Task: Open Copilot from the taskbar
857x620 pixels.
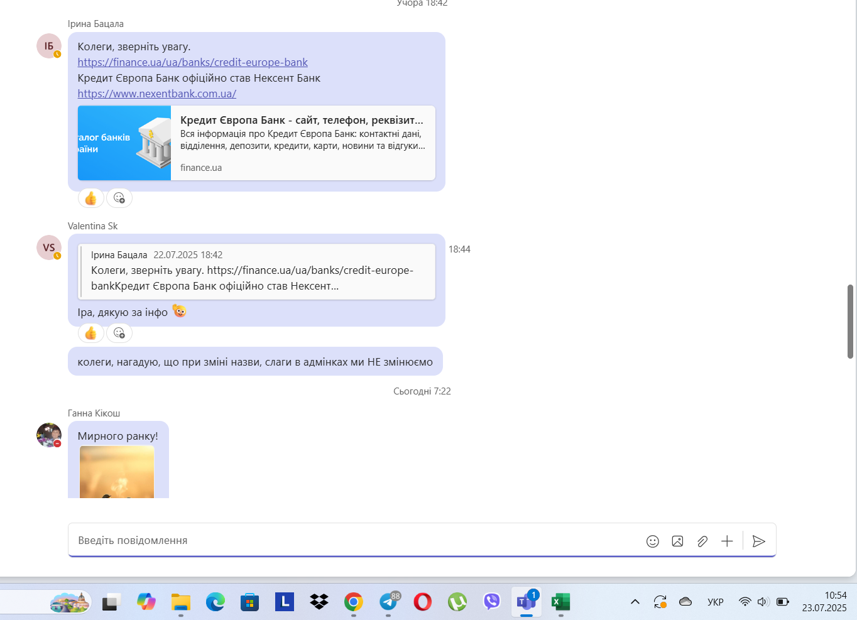Action: point(146,602)
